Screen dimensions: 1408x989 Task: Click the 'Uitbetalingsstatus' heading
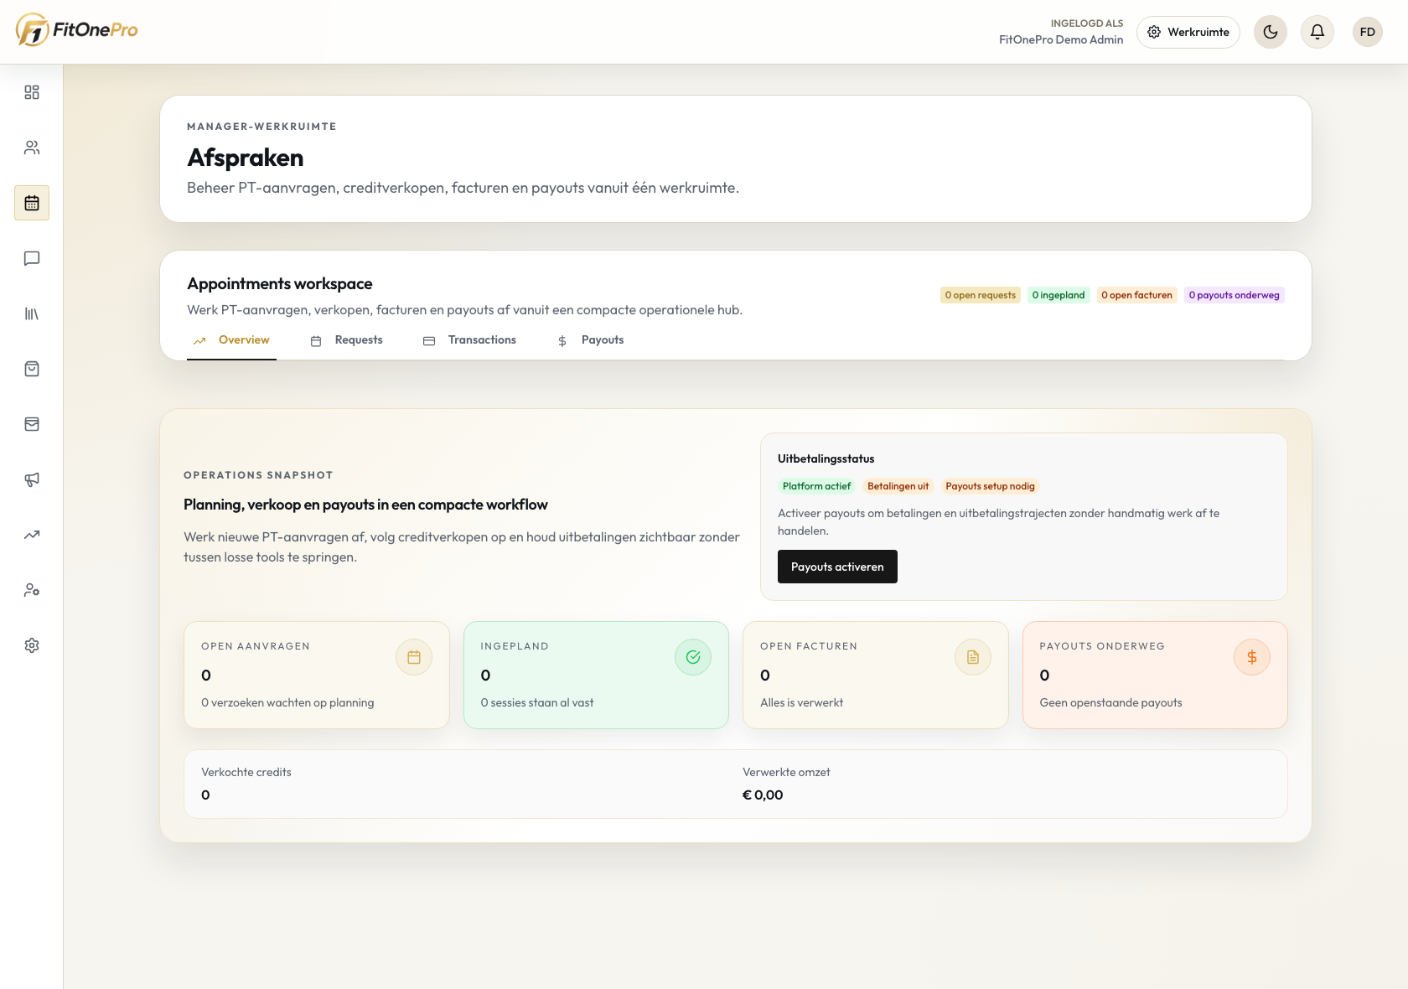click(x=826, y=458)
